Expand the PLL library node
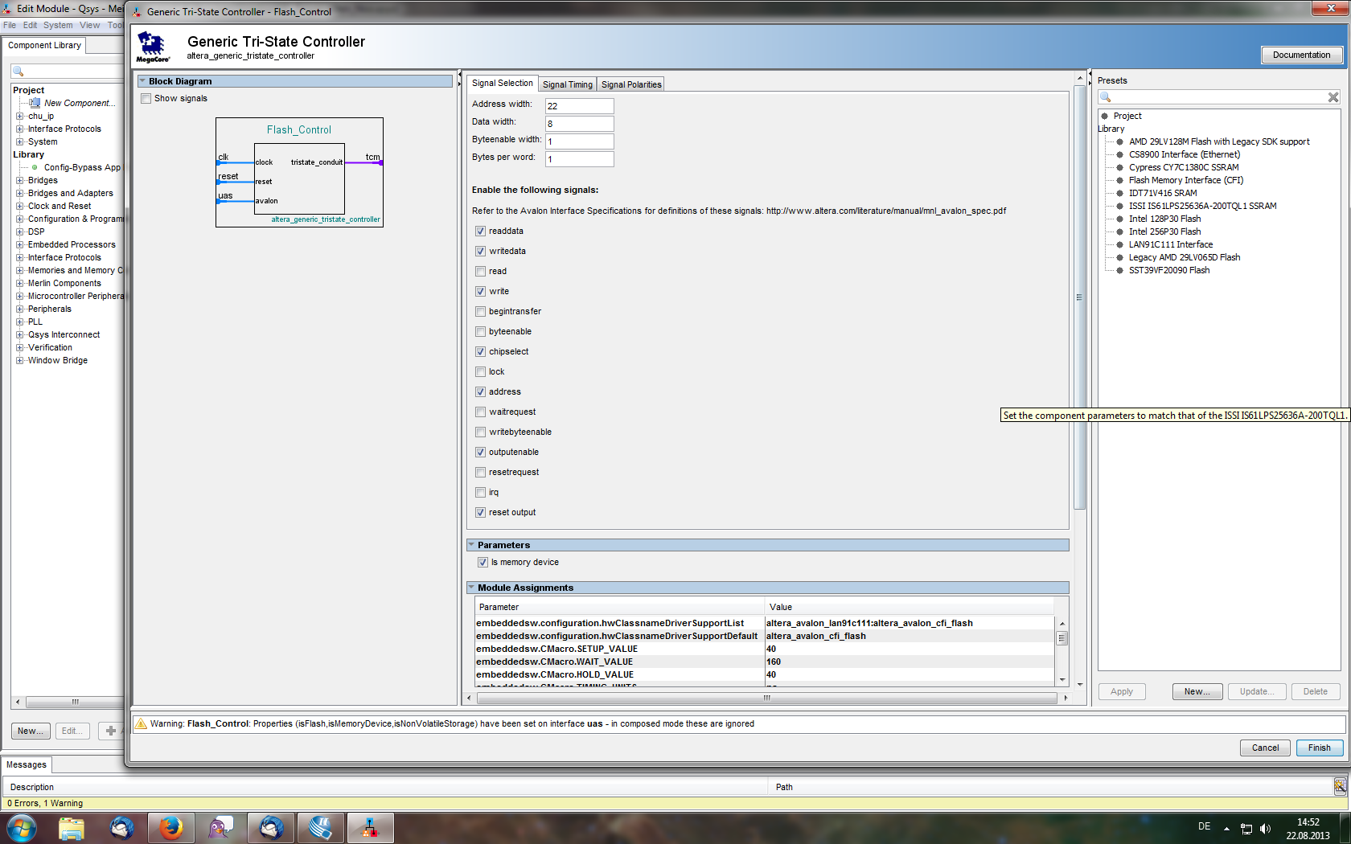 pyautogui.click(x=19, y=322)
